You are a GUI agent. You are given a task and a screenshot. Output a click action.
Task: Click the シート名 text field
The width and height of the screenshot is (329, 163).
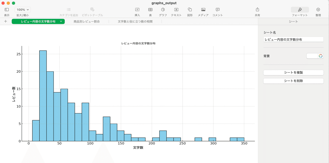tap(293, 39)
